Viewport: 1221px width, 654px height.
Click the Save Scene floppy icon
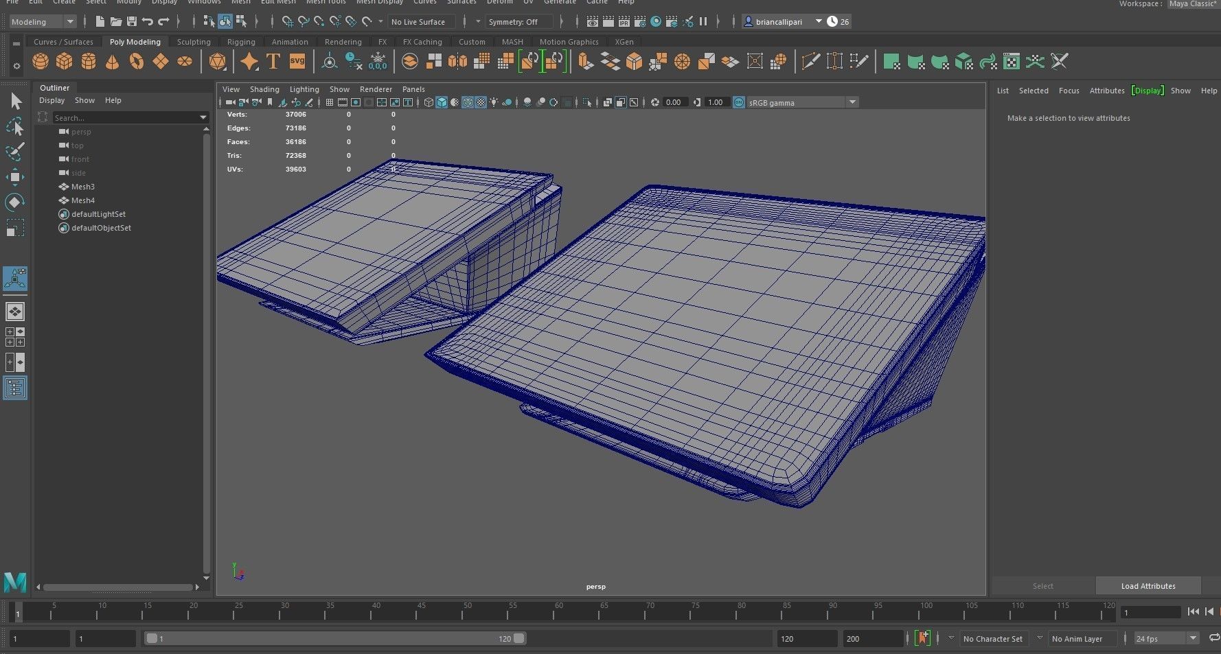[x=132, y=22]
